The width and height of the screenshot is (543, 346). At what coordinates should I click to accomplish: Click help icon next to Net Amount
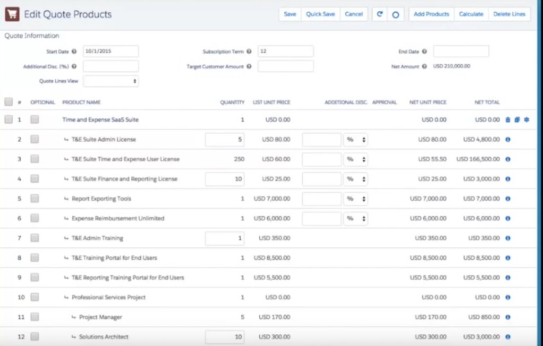424,66
